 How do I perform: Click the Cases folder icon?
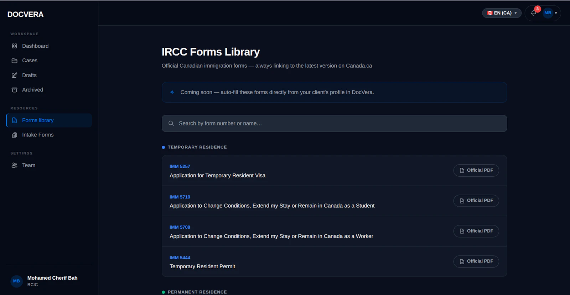coord(14,61)
